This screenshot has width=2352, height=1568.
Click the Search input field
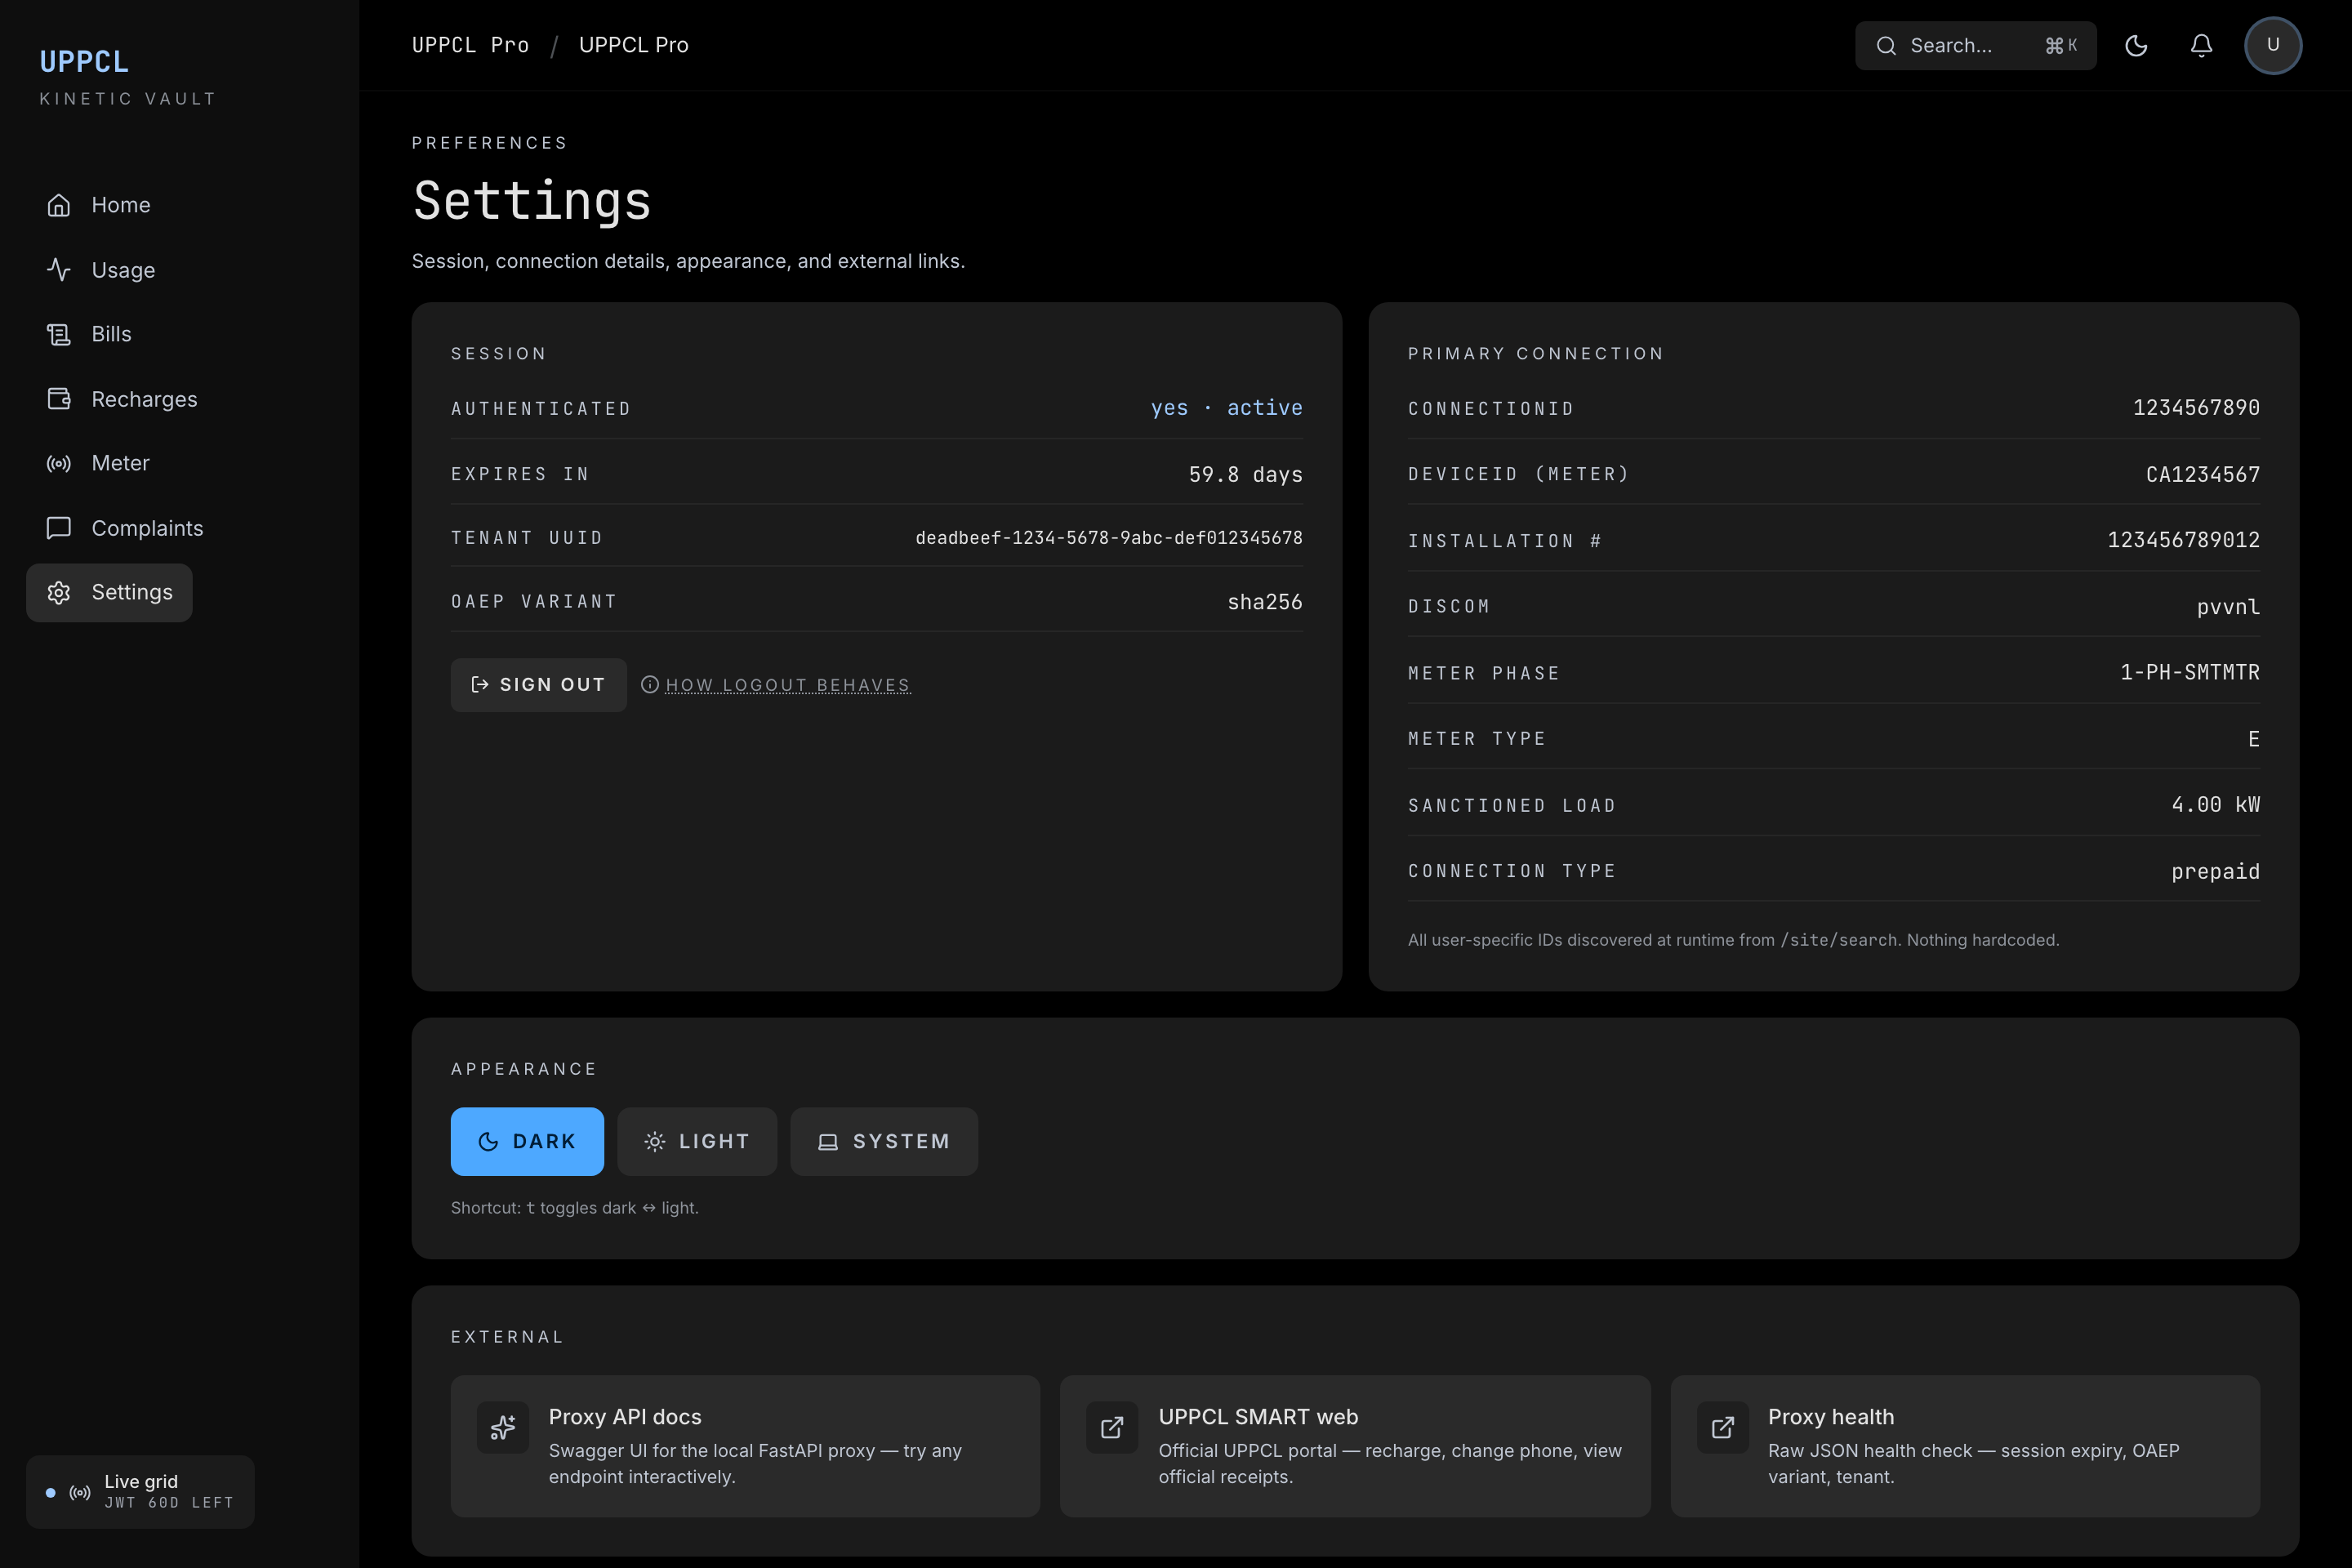[1975, 46]
